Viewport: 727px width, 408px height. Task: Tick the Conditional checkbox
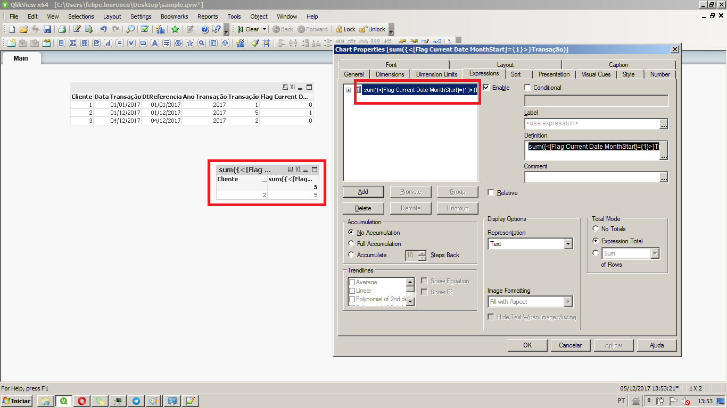pyautogui.click(x=528, y=88)
